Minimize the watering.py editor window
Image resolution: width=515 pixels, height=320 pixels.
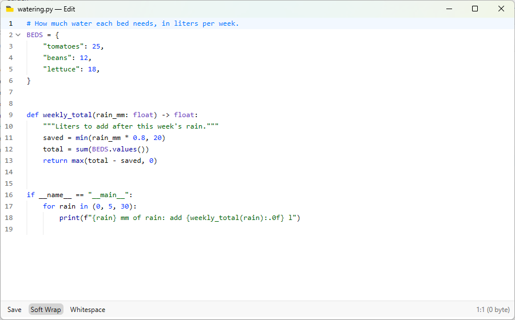[x=449, y=9]
